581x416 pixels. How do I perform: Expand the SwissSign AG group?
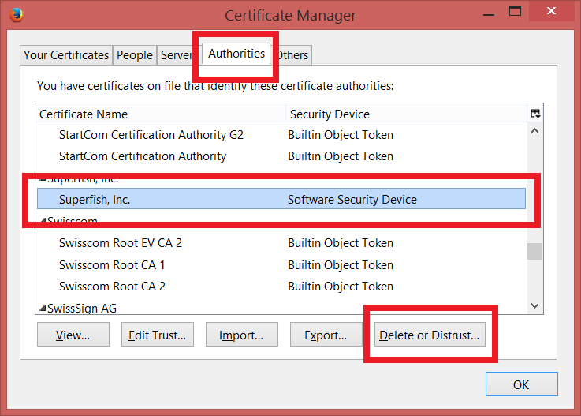coord(43,308)
